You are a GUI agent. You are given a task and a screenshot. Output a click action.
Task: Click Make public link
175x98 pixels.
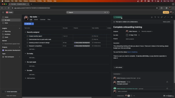(167, 22)
